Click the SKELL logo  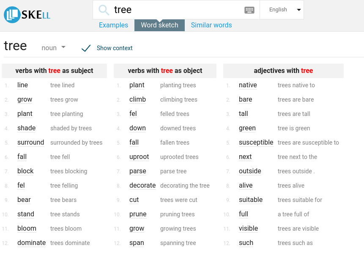click(x=27, y=14)
